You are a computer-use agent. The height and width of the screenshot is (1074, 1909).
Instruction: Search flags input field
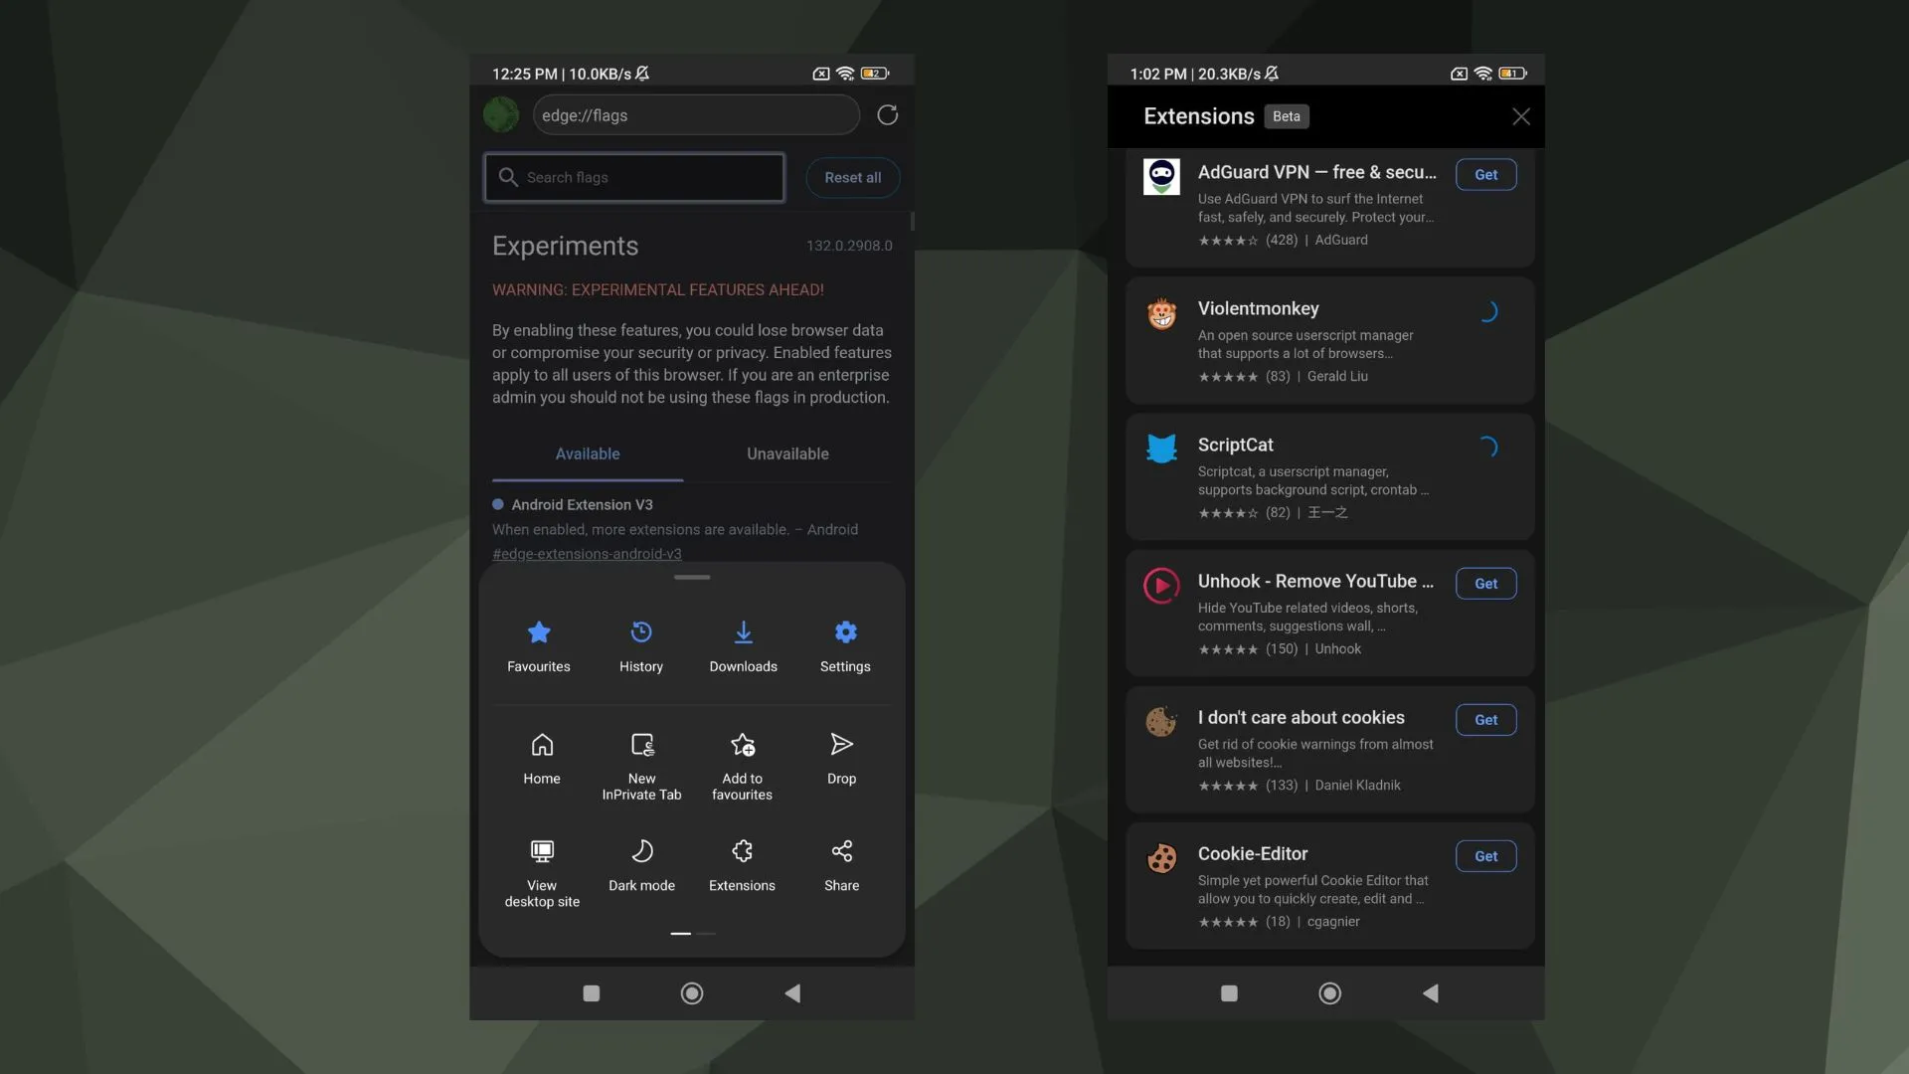pos(636,177)
